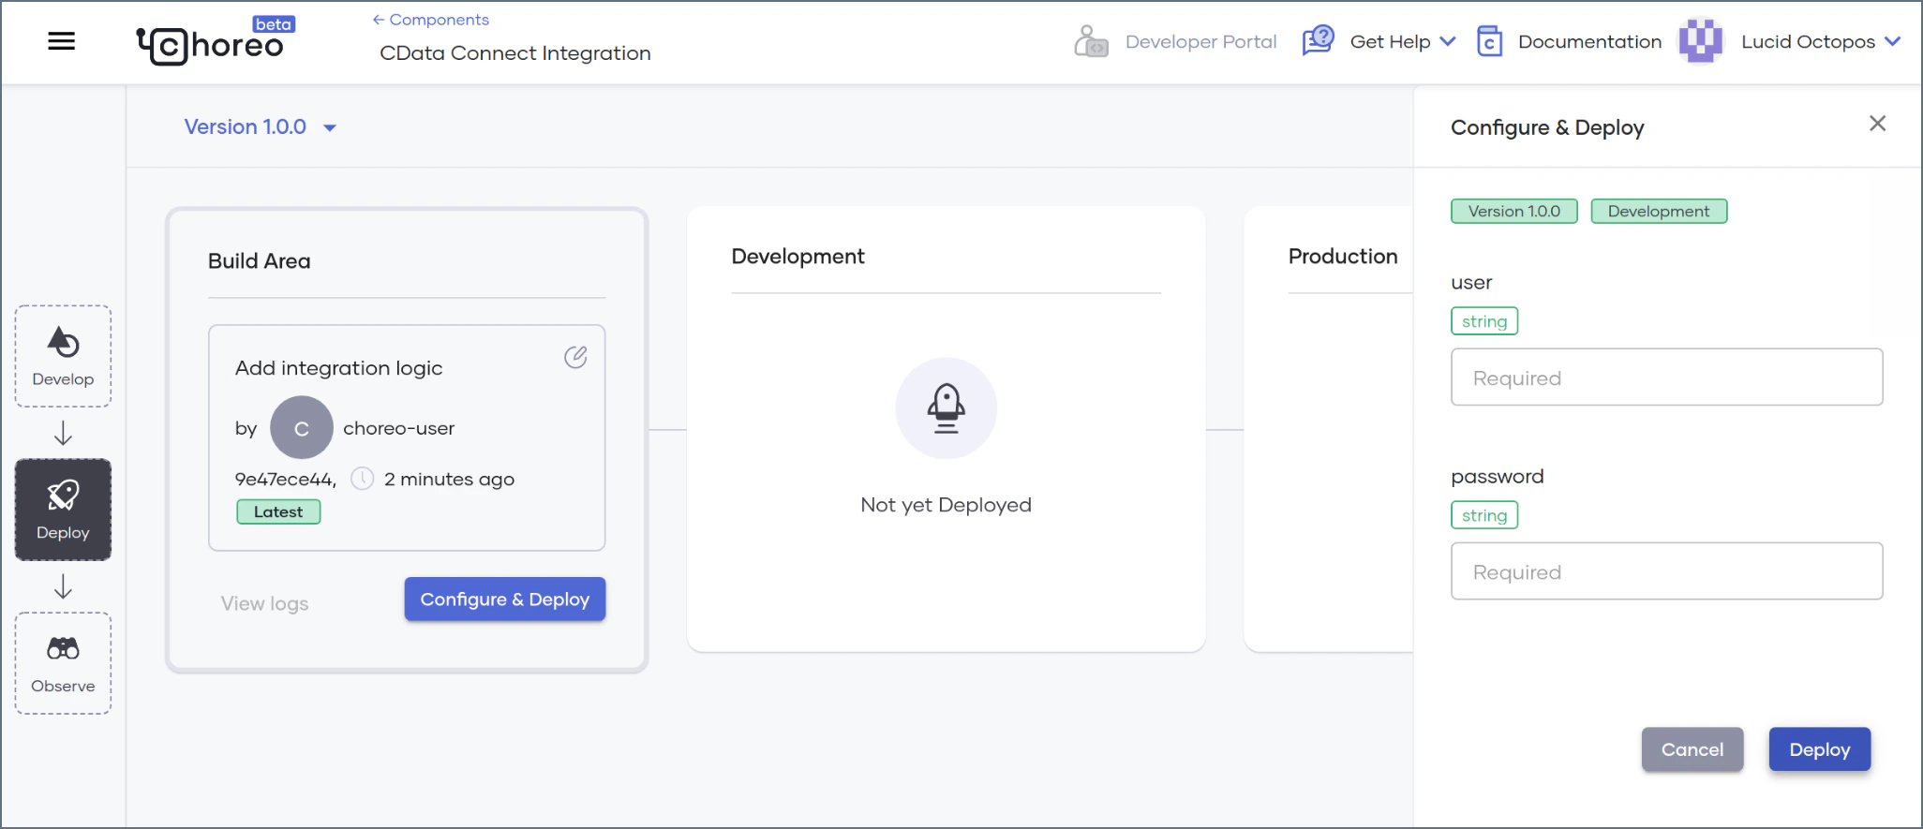Close the Configure & Deploy panel
Image resolution: width=1923 pixels, height=829 pixels.
(x=1877, y=124)
